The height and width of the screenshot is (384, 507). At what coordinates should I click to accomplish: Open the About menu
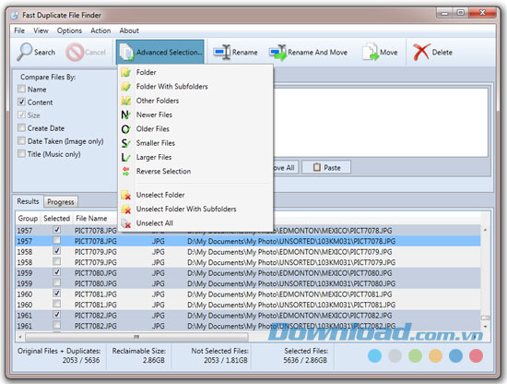pos(129,30)
